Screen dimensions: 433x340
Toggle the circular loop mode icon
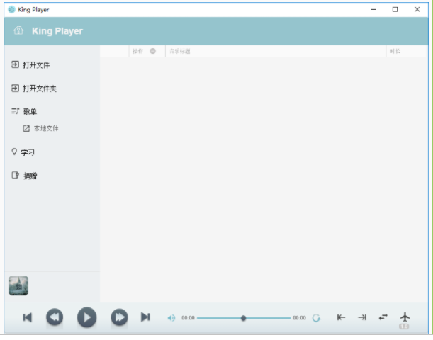pyautogui.click(x=316, y=318)
